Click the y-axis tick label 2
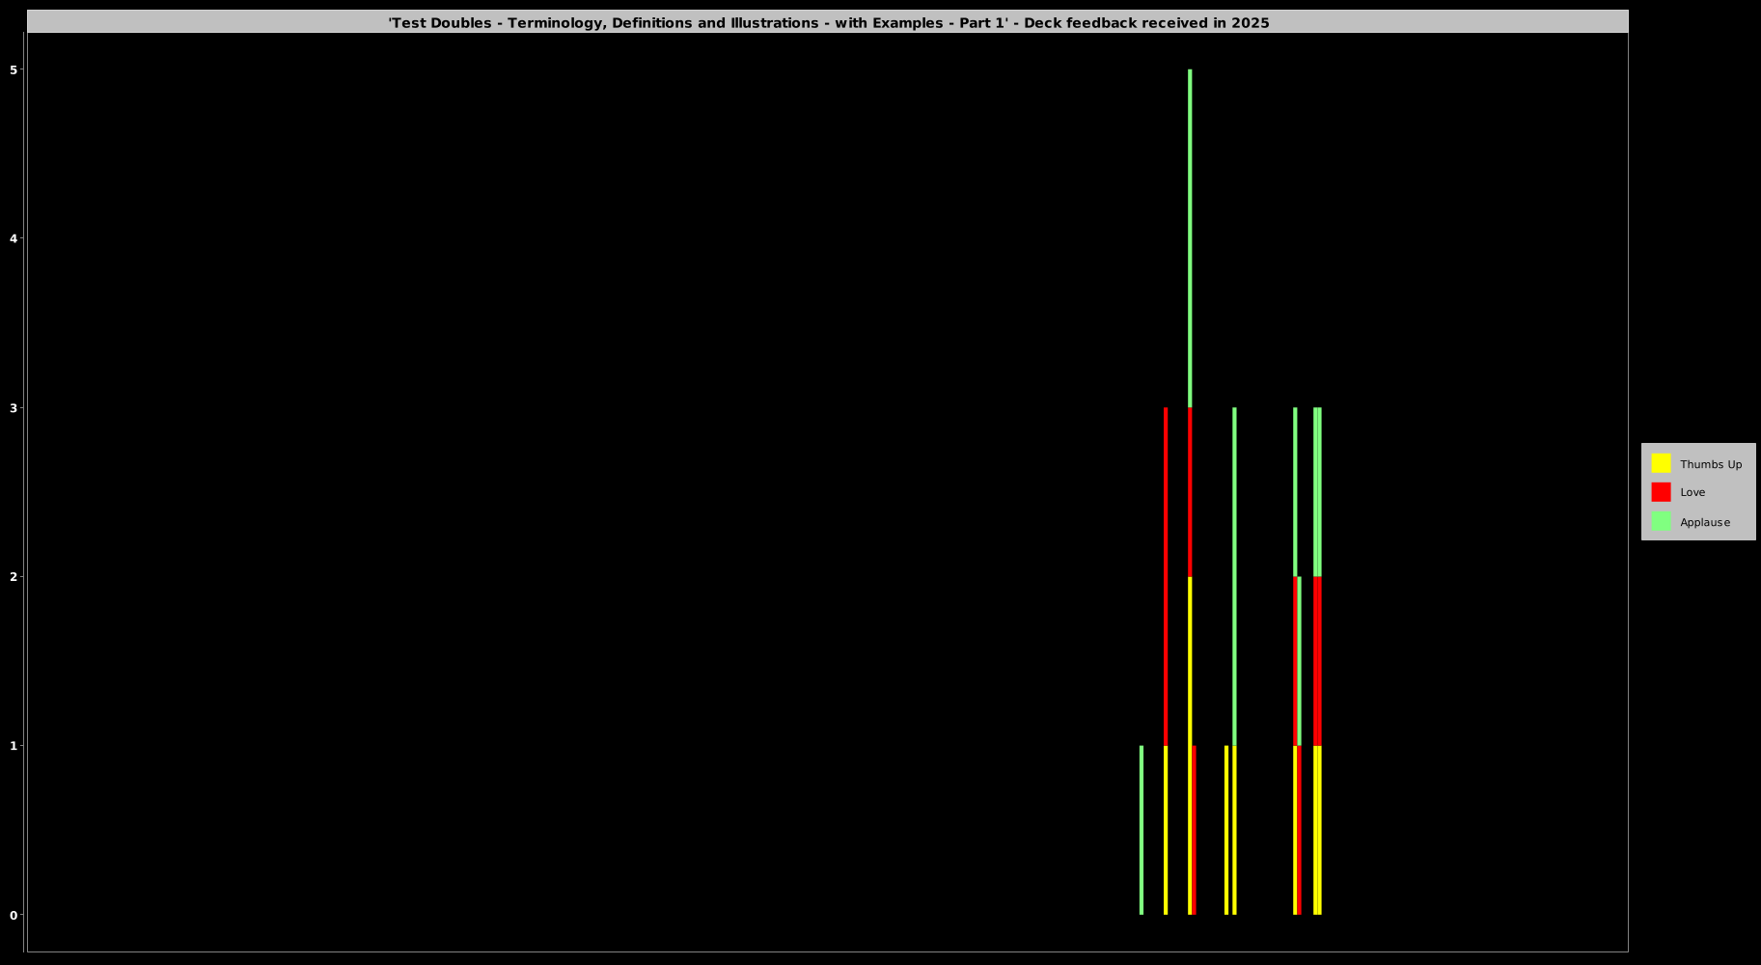The image size is (1761, 965). (x=14, y=576)
